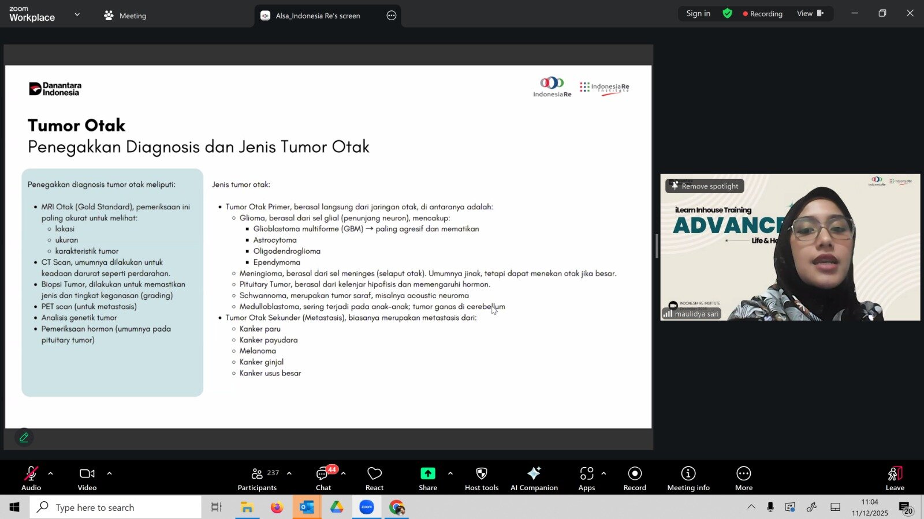Expand share options arrow beside Share
The height and width of the screenshot is (519, 924).
click(450, 473)
